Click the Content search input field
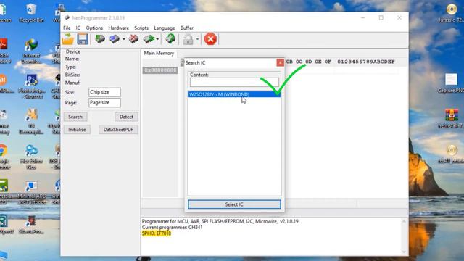The width and height of the screenshot is (464, 261). 234,82
